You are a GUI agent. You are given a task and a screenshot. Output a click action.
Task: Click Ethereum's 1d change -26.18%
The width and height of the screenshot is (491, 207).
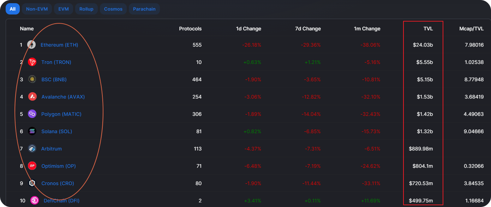pyautogui.click(x=252, y=45)
